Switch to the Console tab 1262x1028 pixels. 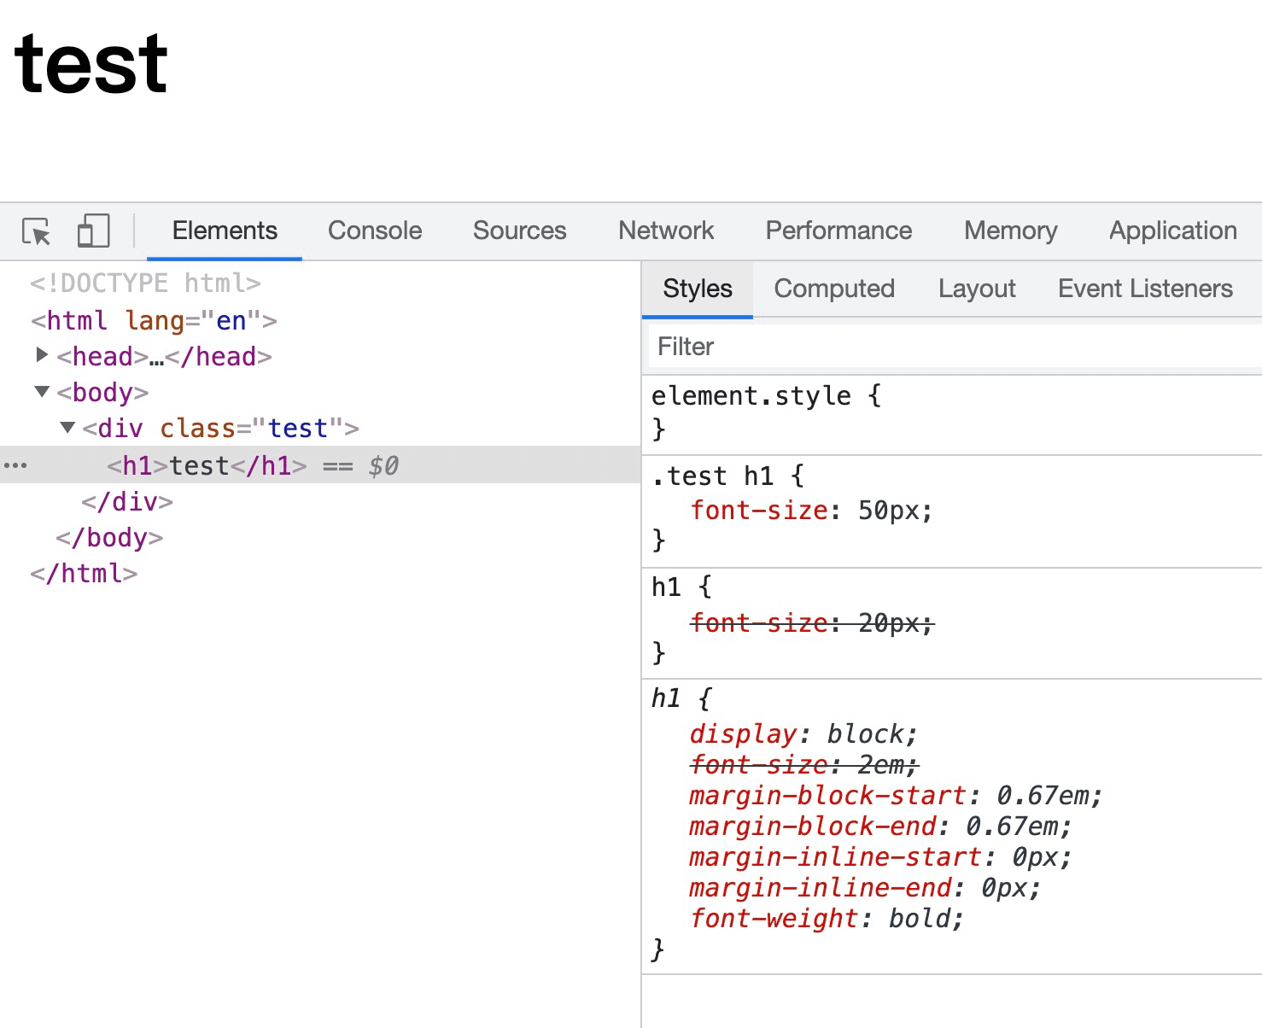tap(374, 231)
